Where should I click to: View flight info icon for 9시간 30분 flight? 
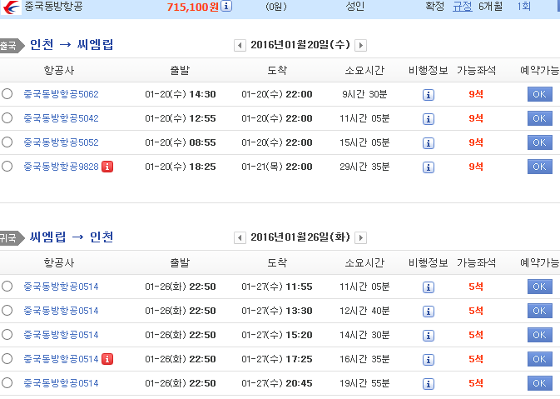click(x=429, y=95)
